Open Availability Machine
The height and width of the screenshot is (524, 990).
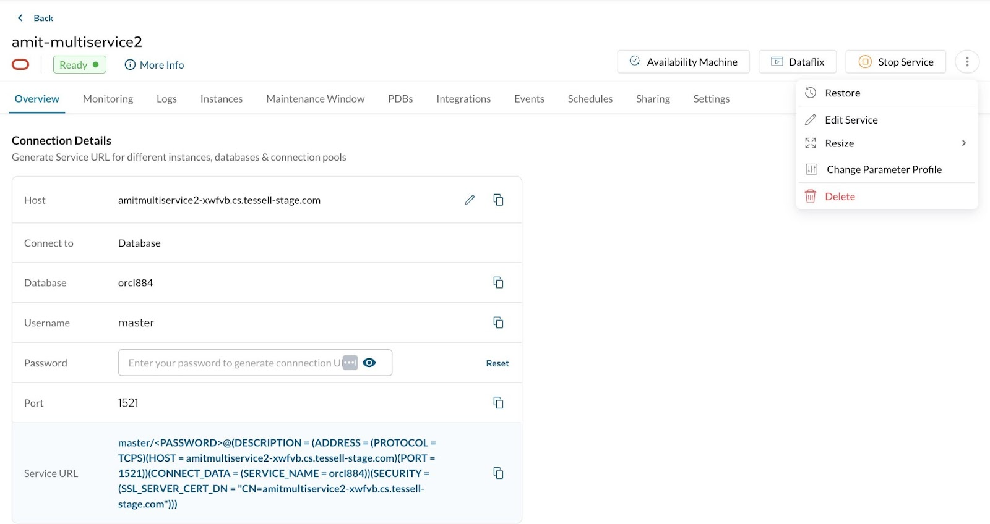(683, 62)
